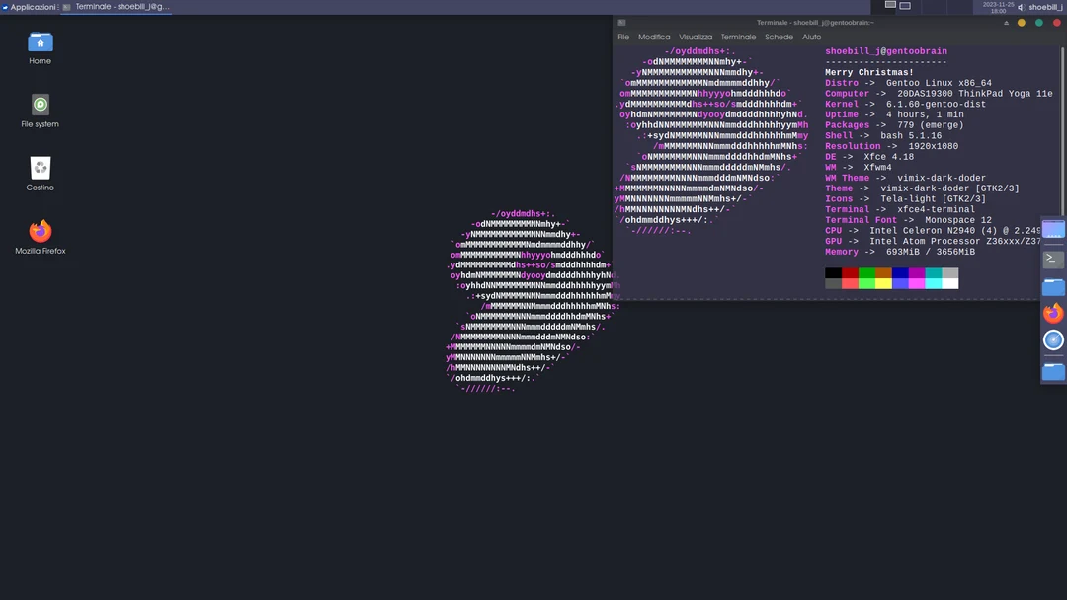Open the Modifica menu
The width and height of the screenshot is (1067, 600).
(652, 37)
